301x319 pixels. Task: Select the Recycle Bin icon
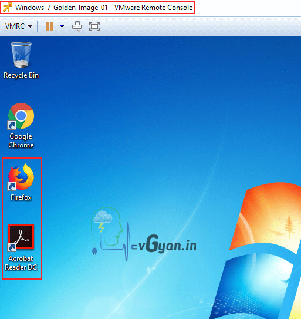coord(21,55)
